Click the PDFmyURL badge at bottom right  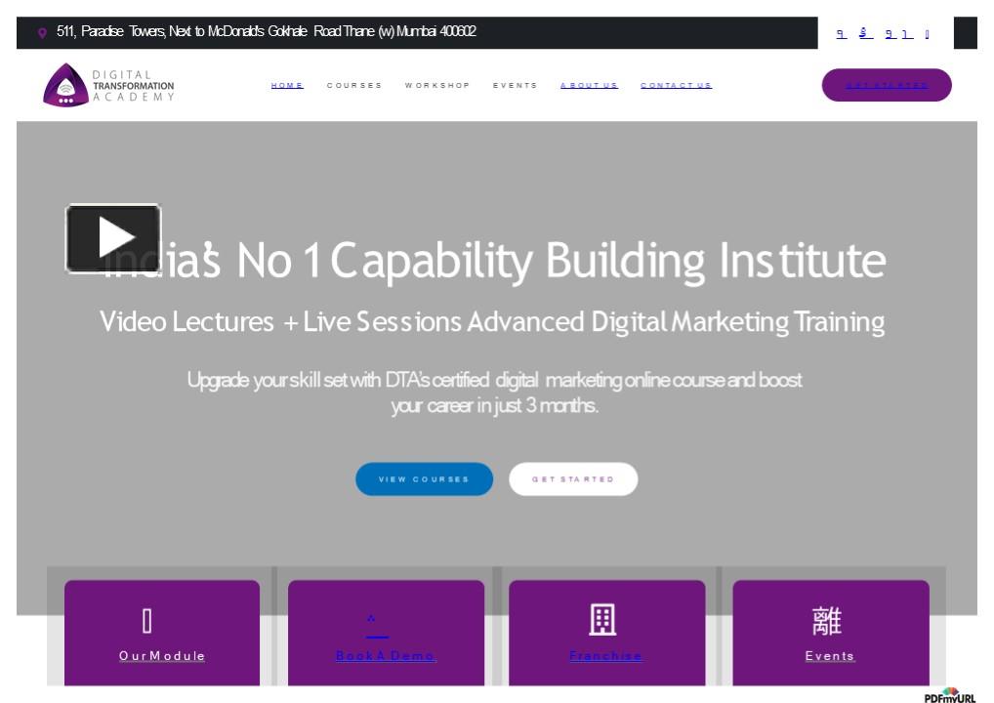pyautogui.click(x=950, y=697)
